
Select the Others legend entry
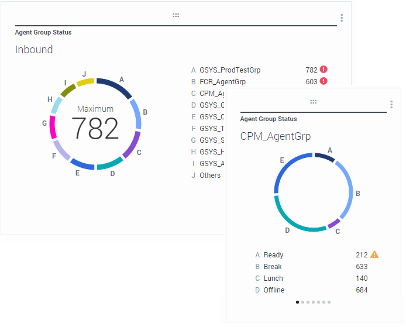coord(207,175)
